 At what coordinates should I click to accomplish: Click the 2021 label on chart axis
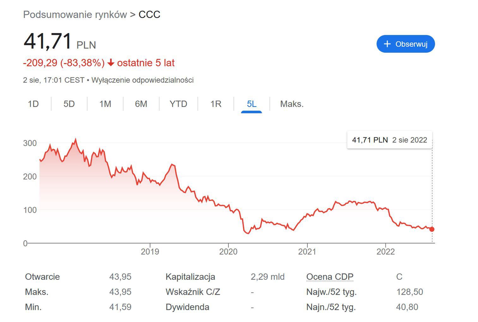click(307, 251)
